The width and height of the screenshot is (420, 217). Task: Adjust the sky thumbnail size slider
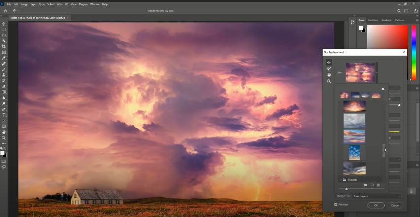click(x=347, y=189)
